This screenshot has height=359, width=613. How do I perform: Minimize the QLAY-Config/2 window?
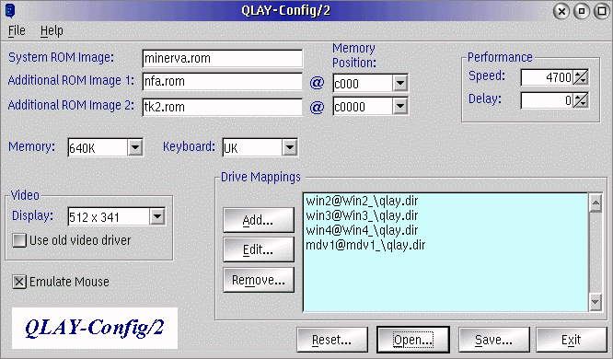point(582,11)
